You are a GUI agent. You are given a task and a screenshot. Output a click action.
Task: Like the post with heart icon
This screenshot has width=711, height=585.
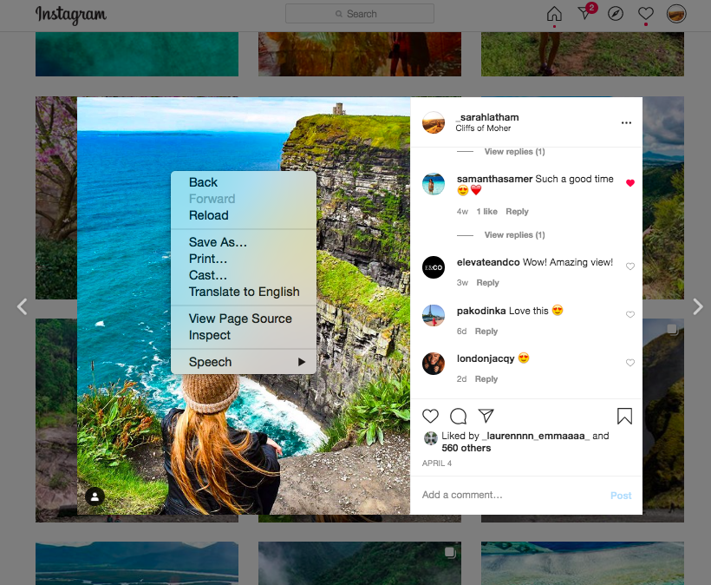coord(431,417)
